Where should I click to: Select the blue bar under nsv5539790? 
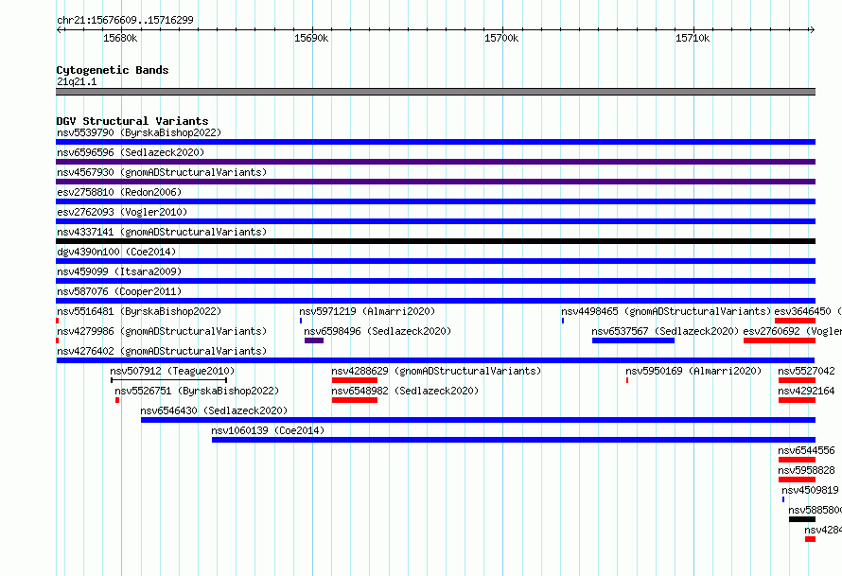pos(435,142)
